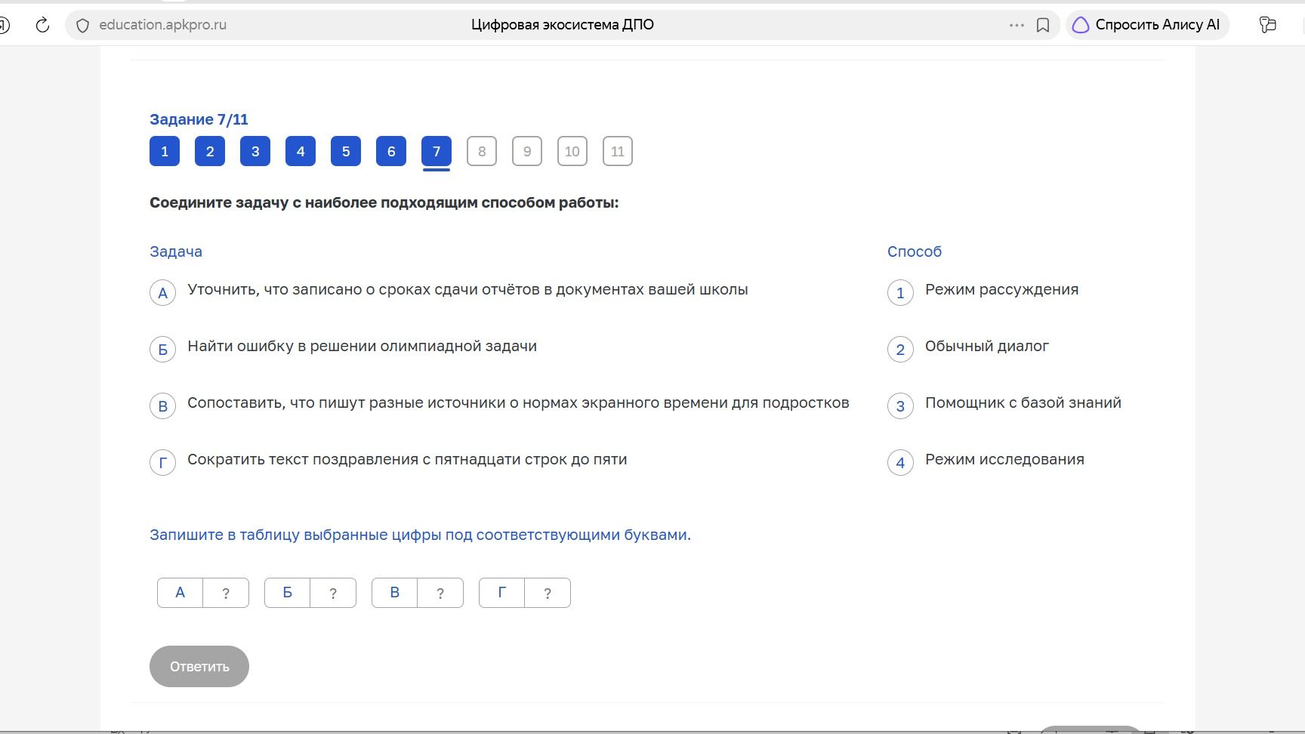Go to question 1
1305x734 pixels.
[x=165, y=151]
